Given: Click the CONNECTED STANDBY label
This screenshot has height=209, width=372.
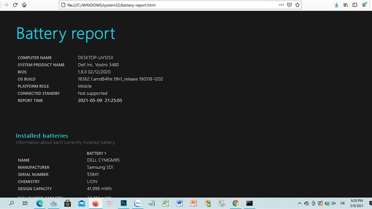Looking at the screenshot, I should (x=39, y=93).
